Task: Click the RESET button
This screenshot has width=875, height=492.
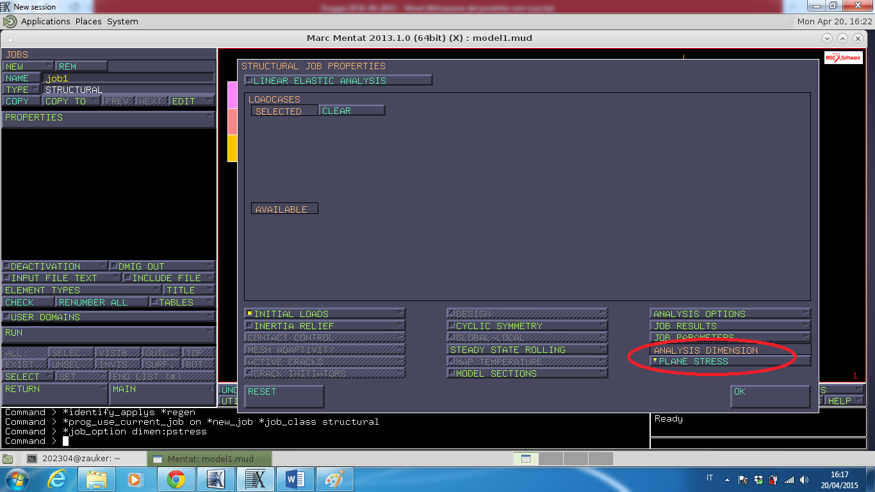Action: pyautogui.click(x=284, y=397)
